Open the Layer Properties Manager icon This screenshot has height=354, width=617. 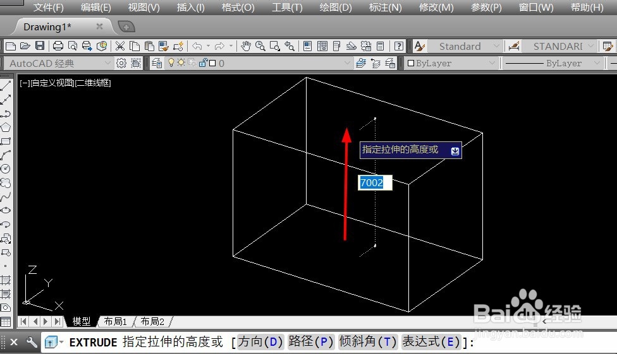pyautogui.click(x=157, y=63)
